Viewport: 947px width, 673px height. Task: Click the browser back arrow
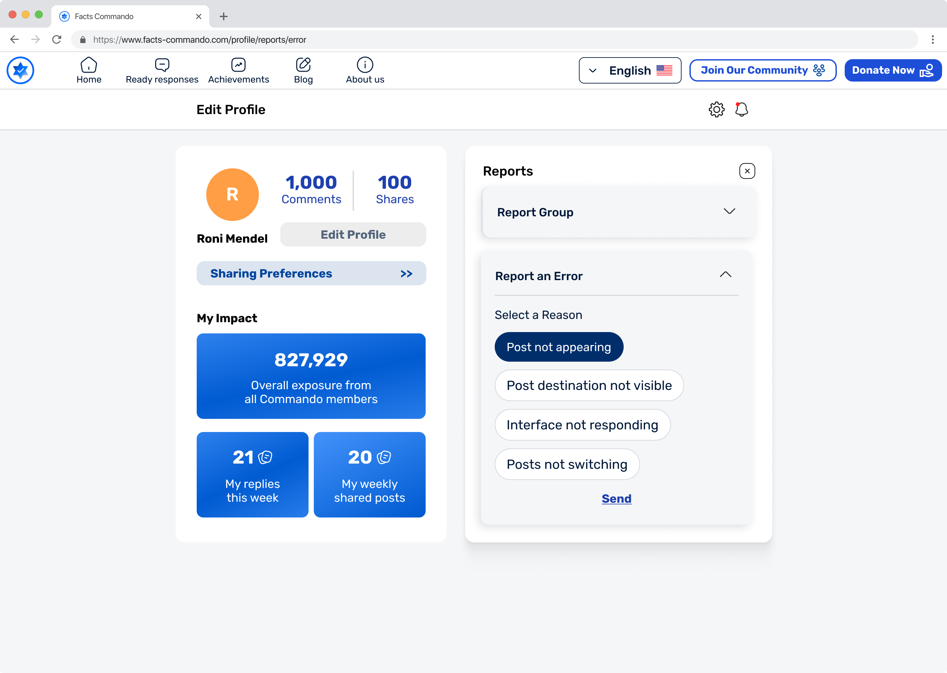(x=14, y=39)
